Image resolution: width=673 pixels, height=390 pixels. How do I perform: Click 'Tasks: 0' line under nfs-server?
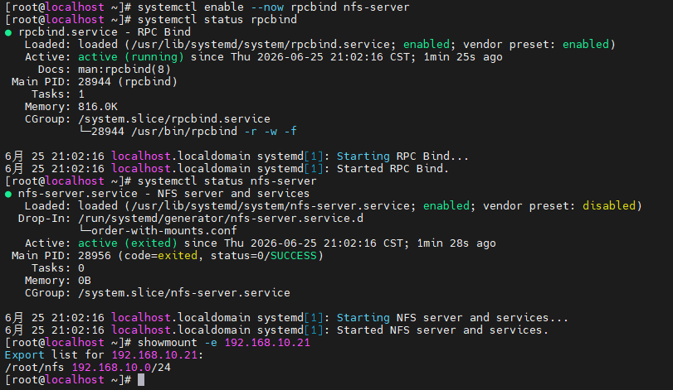[x=58, y=268]
